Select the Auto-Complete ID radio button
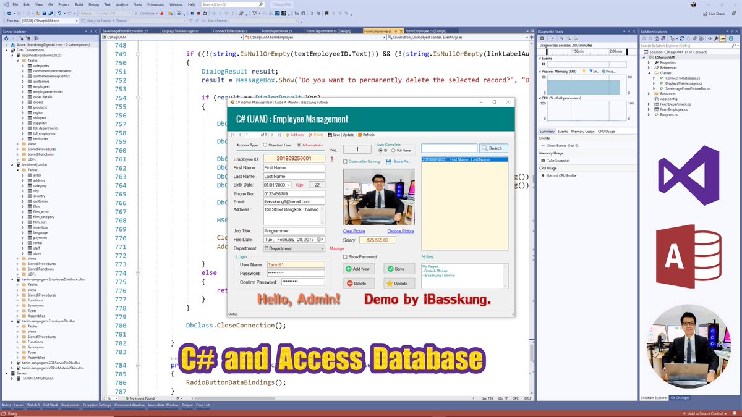Image resolution: width=742 pixels, height=417 pixels. coord(380,150)
